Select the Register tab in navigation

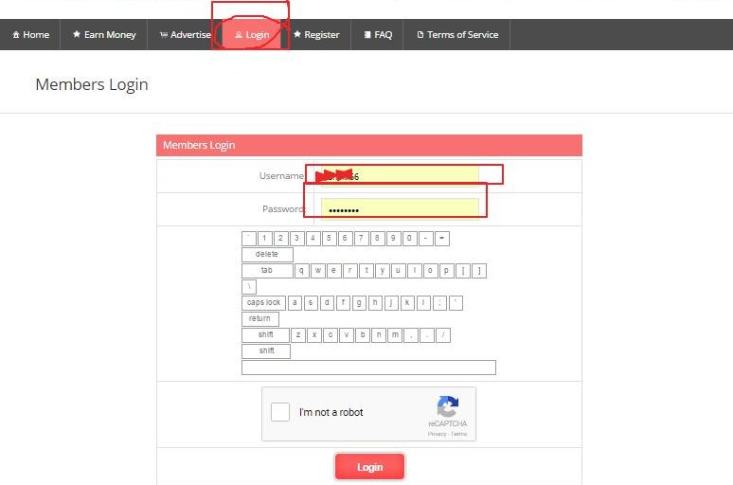pyautogui.click(x=316, y=35)
